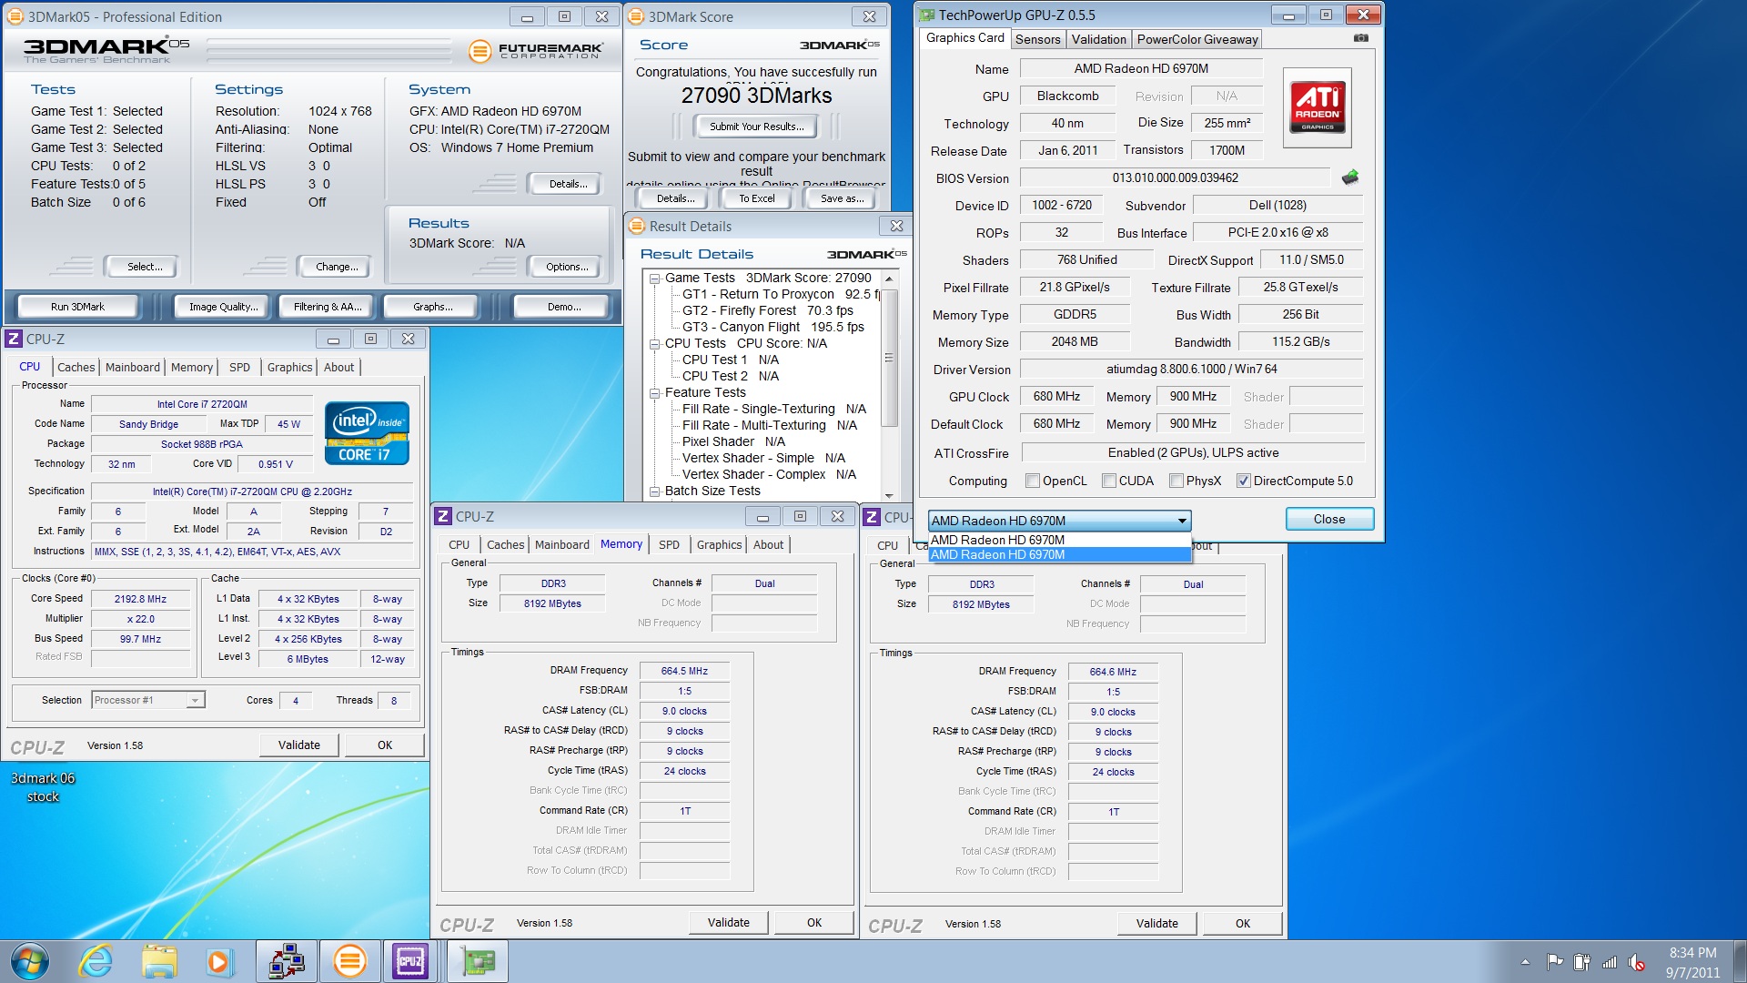Click the volume speaker tray icon
The height and width of the screenshot is (983, 1747).
(x=1637, y=961)
